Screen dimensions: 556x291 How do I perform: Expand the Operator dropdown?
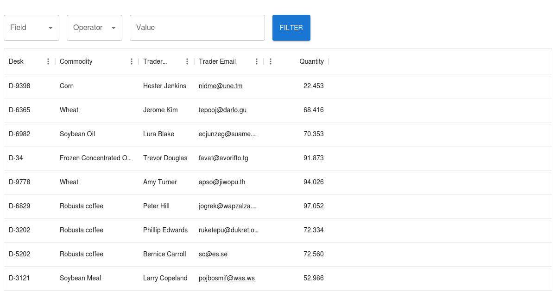(x=95, y=28)
